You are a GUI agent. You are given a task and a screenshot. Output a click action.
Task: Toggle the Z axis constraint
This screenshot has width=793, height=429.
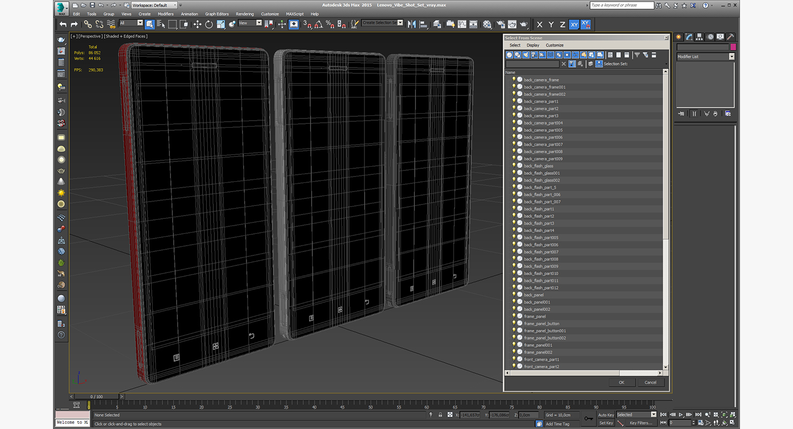(x=563, y=24)
